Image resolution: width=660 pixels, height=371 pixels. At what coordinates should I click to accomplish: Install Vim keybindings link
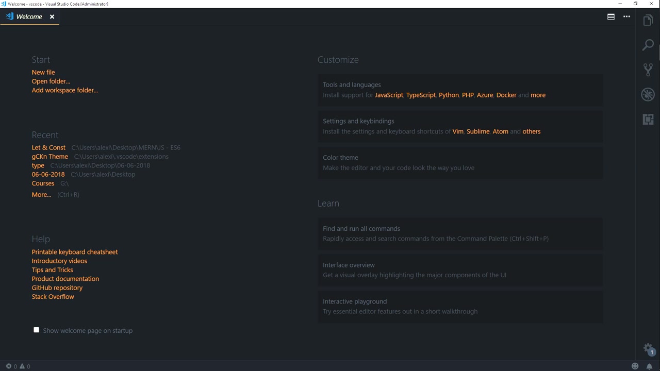point(458,131)
